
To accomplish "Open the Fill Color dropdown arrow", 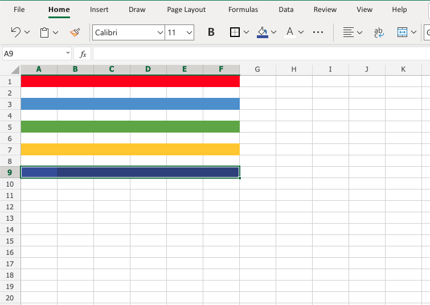I will pos(274,32).
